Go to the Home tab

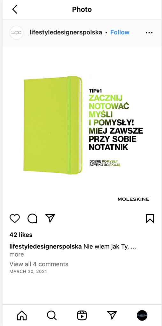(22, 315)
